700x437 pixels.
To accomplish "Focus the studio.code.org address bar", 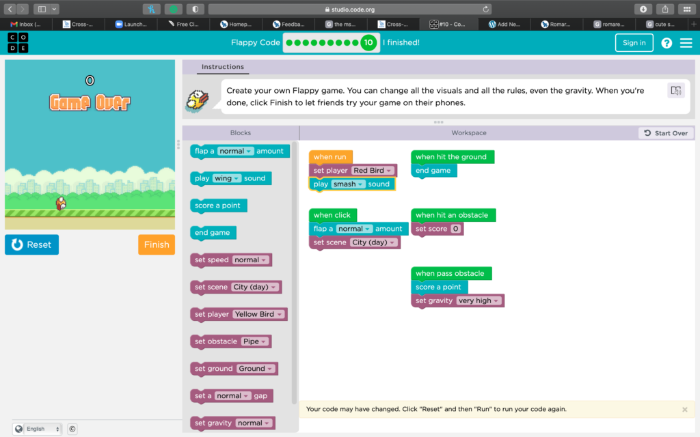I will point(349,9).
